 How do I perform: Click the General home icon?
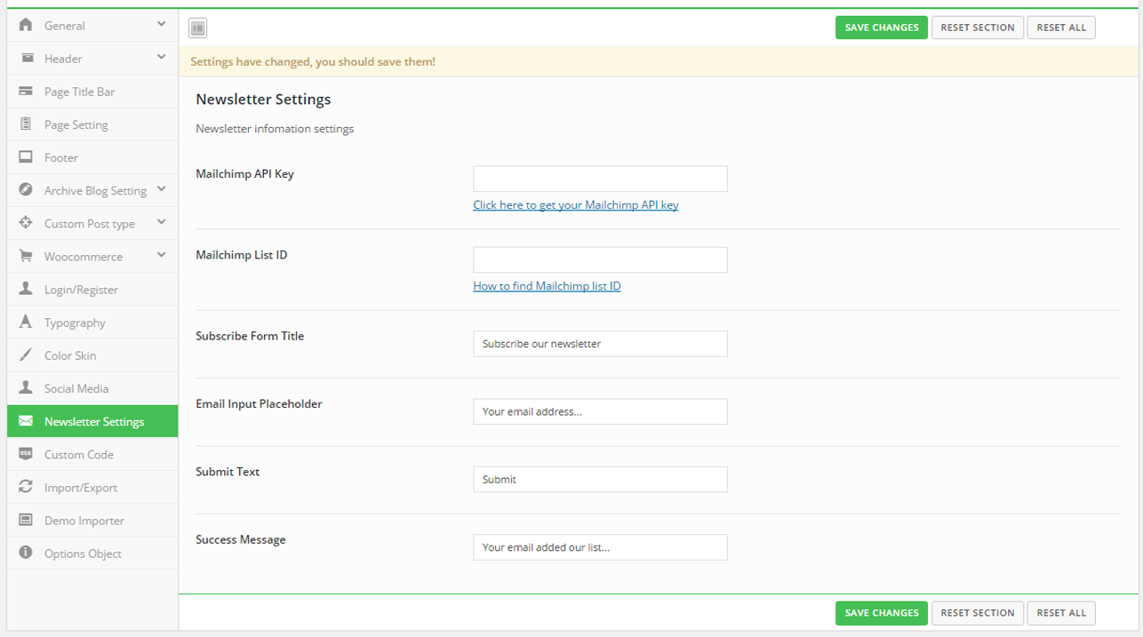(x=26, y=25)
